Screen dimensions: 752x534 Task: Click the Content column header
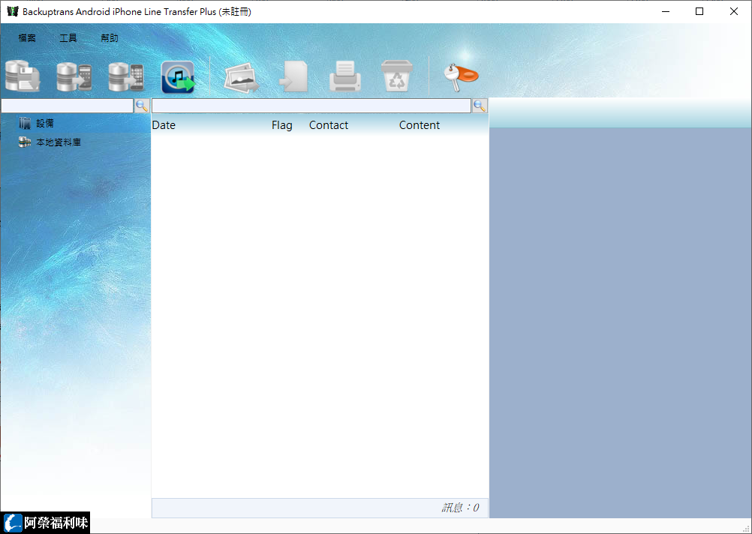(x=420, y=125)
